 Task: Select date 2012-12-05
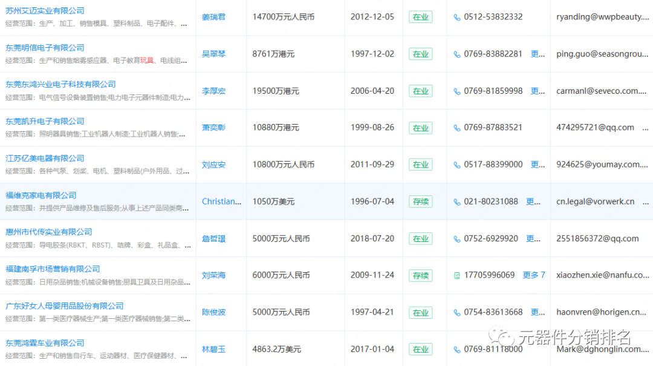372,17
